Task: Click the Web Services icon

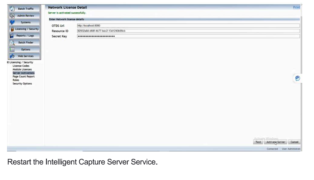Action: tap(12, 56)
